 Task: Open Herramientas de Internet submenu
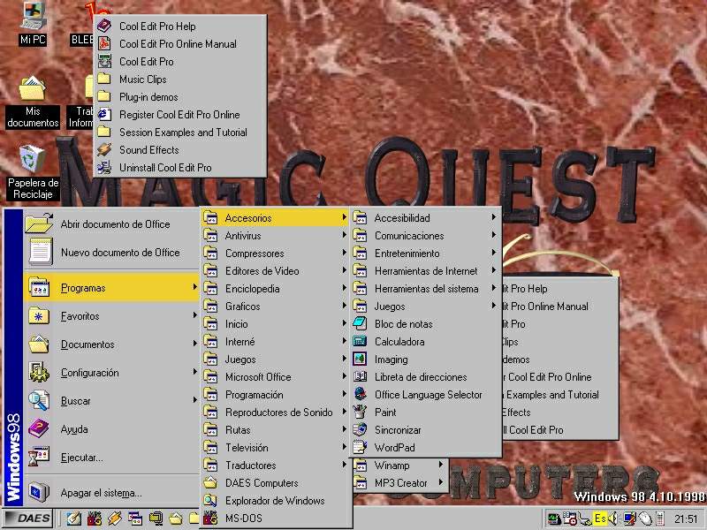427,271
